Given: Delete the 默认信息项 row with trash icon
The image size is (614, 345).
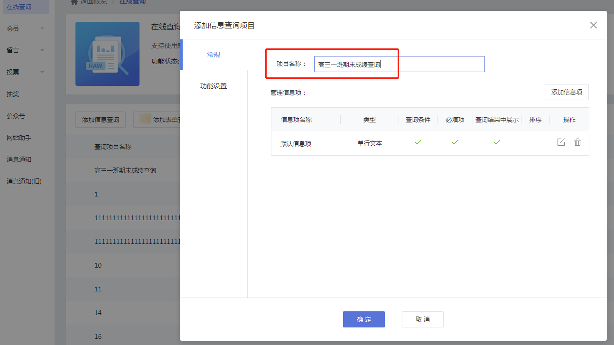Looking at the screenshot, I should click(577, 142).
